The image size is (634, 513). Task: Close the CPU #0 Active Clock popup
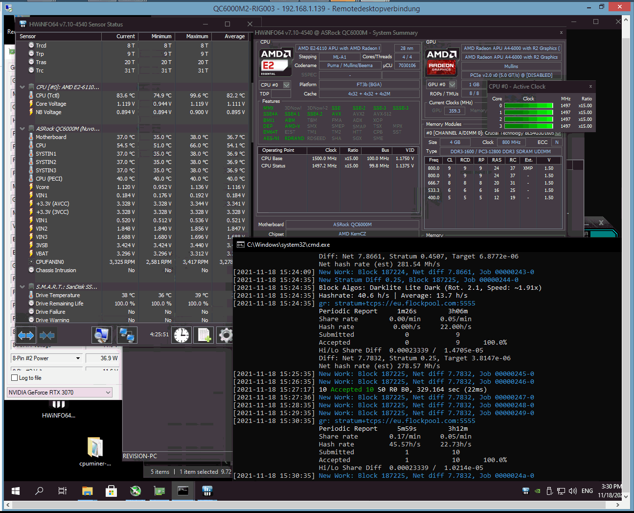(x=590, y=86)
